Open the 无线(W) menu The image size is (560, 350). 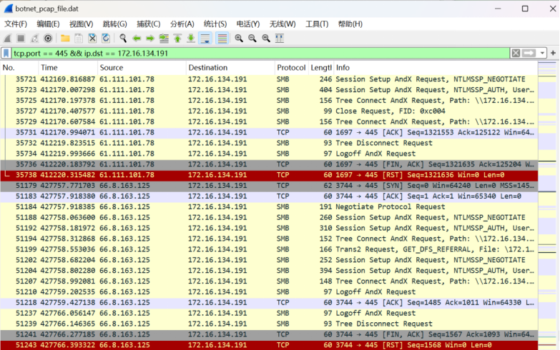point(283,24)
